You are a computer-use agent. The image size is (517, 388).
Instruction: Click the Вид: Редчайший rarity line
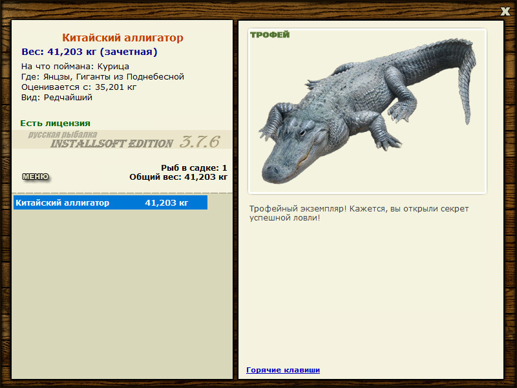tap(57, 98)
